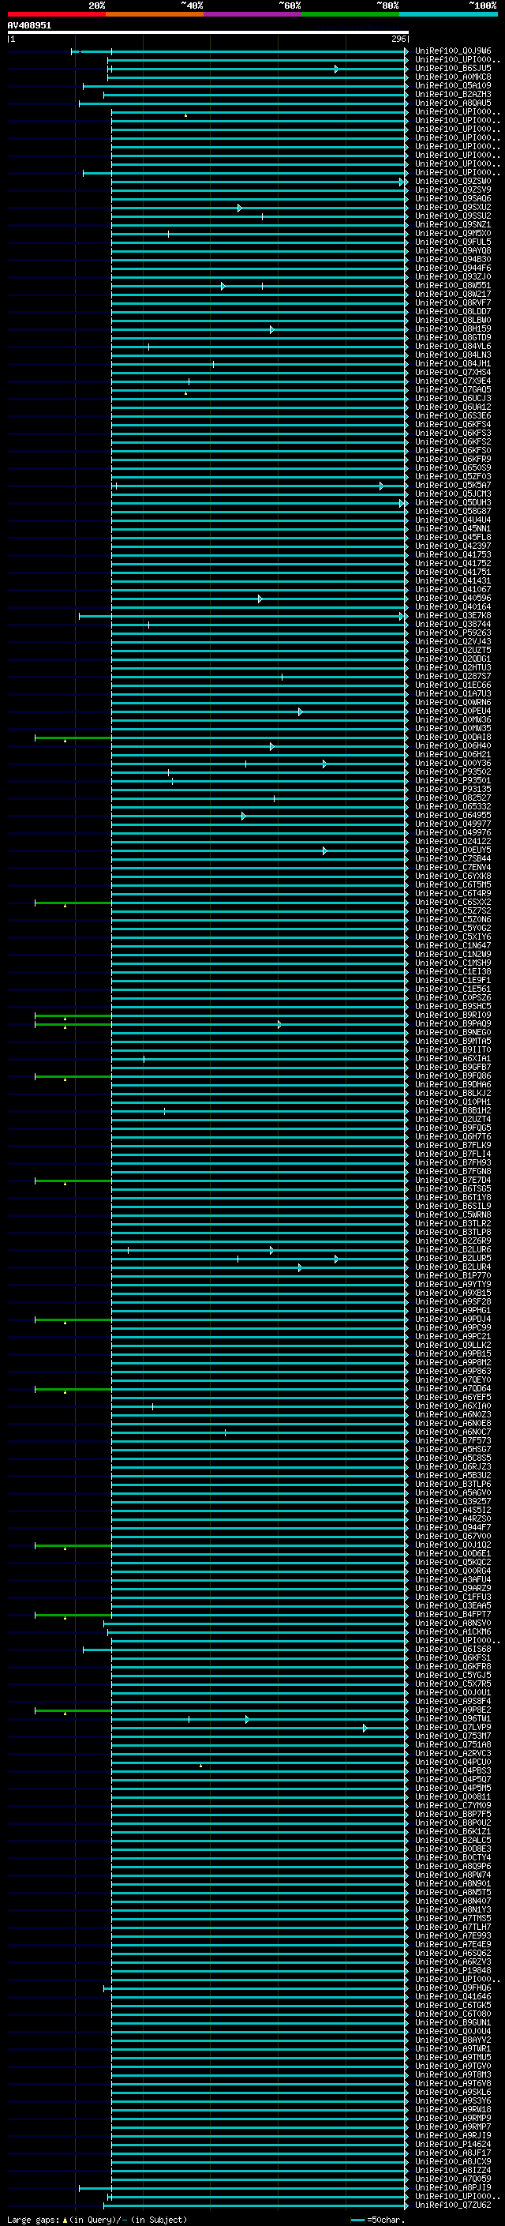
Task: Select hit UniRef100_A5AGV0
Action: coord(453,1493)
